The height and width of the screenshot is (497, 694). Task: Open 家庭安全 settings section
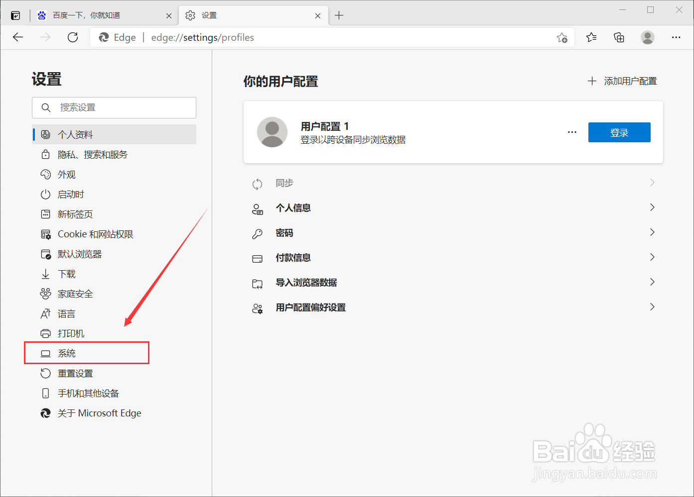pyautogui.click(x=114, y=294)
